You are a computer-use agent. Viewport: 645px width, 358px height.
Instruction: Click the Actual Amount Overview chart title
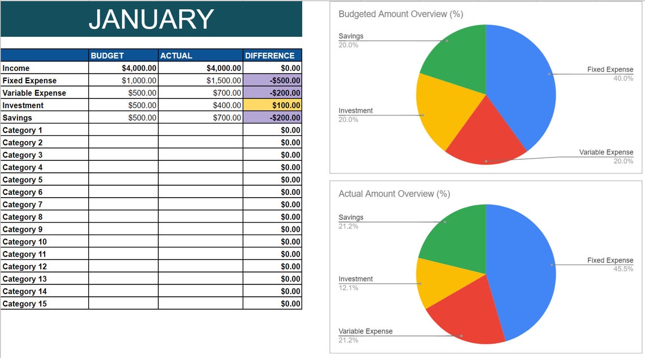click(x=394, y=193)
